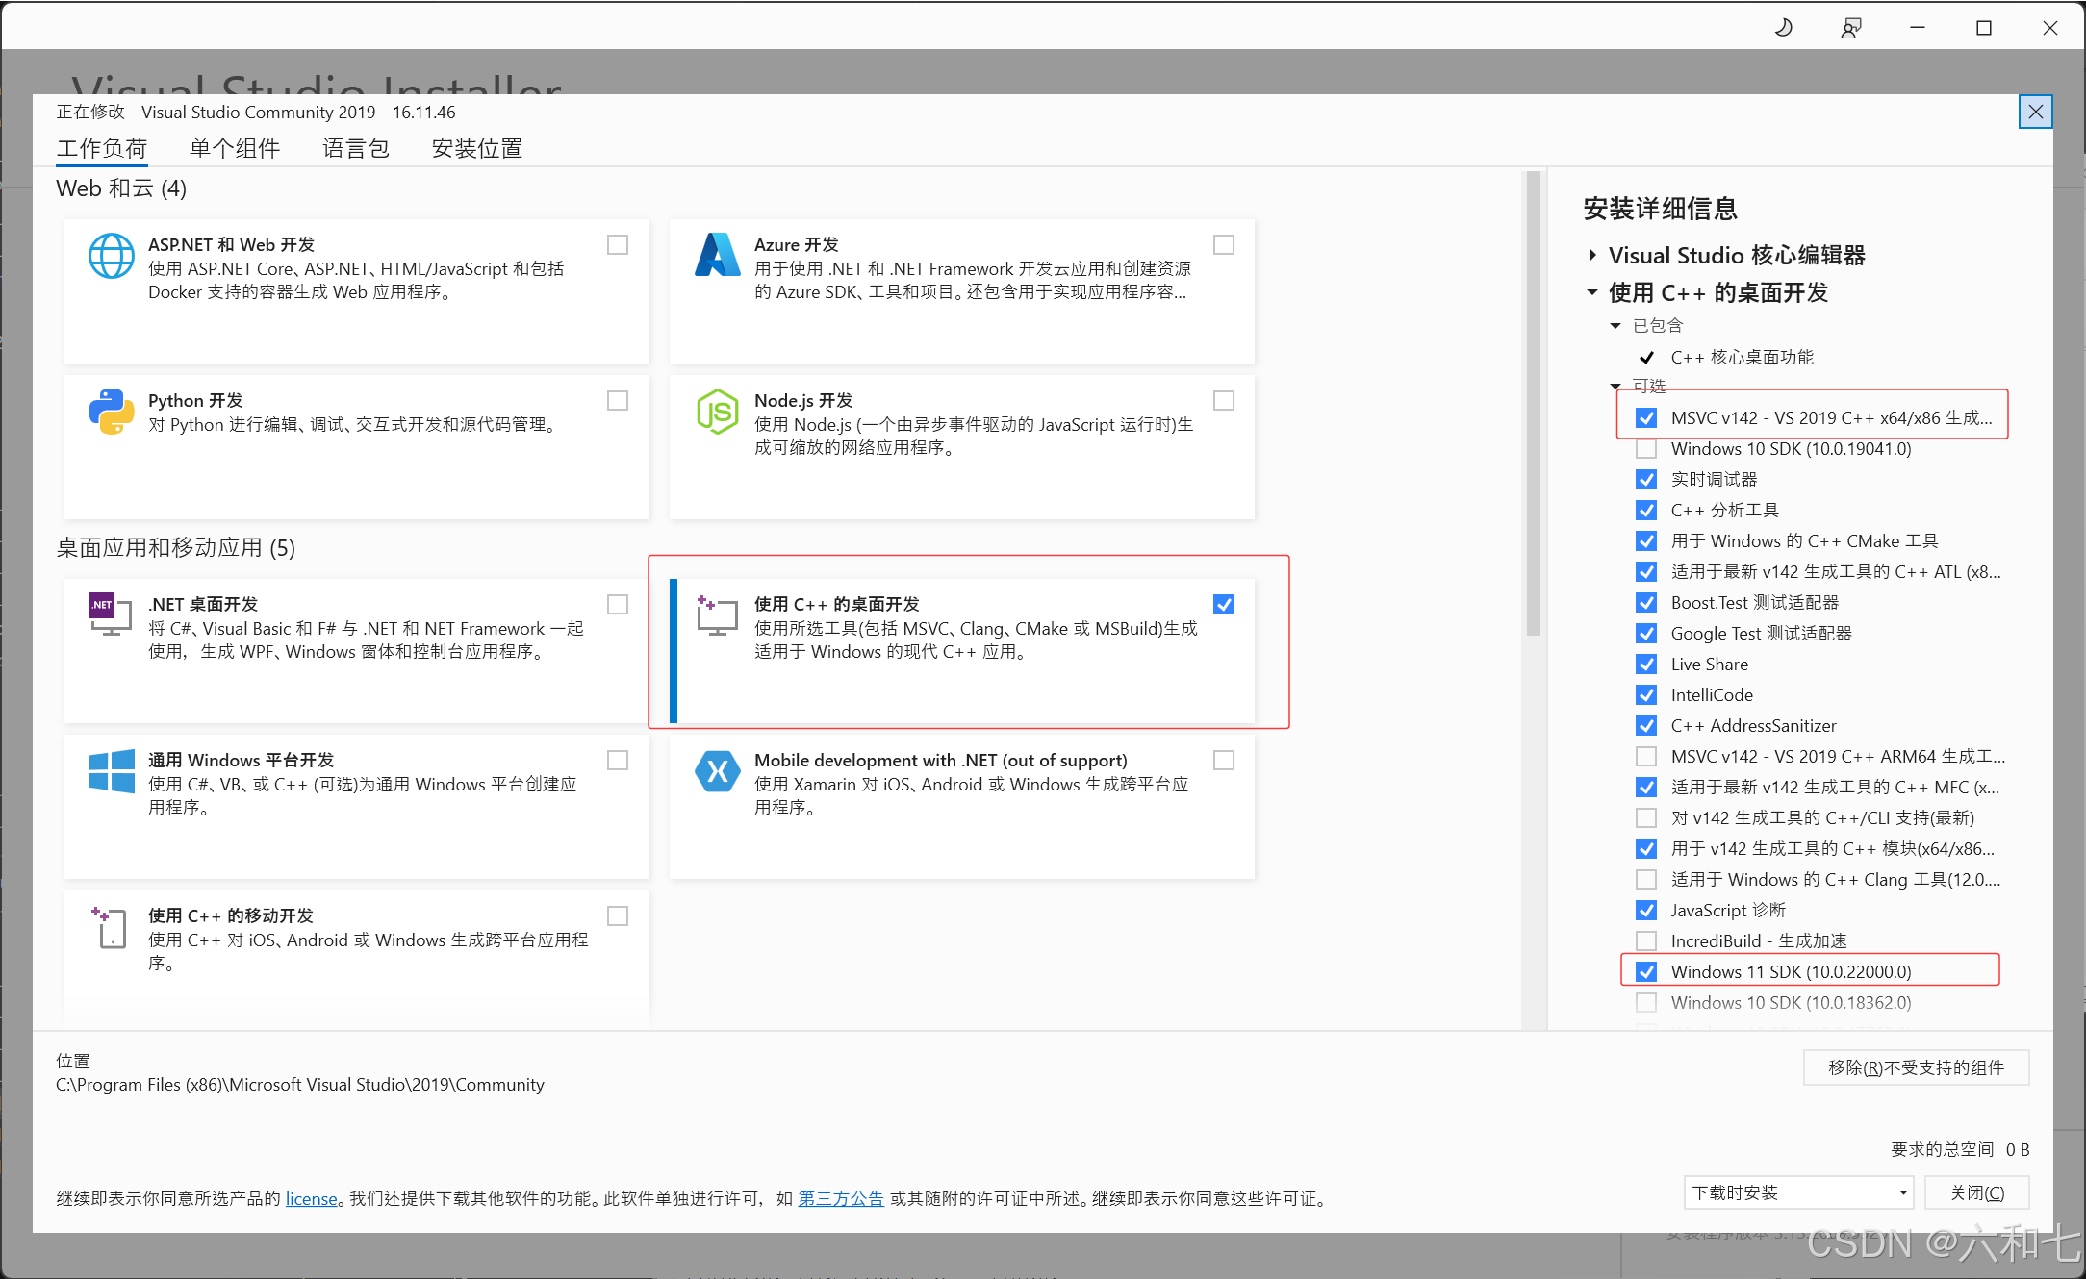Toggle dark theme moon icon

(x=1783, y=28)
